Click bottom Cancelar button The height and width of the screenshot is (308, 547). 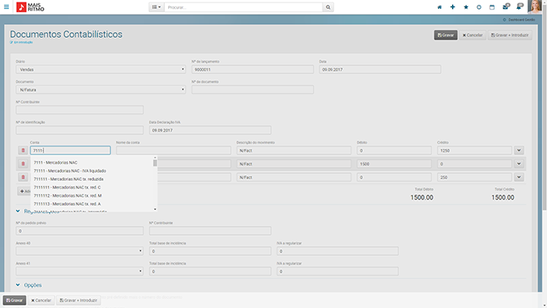pyautogui.click(x=41, y=300)
